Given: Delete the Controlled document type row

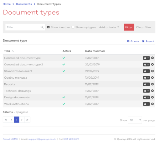Looking at the screenshot, I should point(153,58).
